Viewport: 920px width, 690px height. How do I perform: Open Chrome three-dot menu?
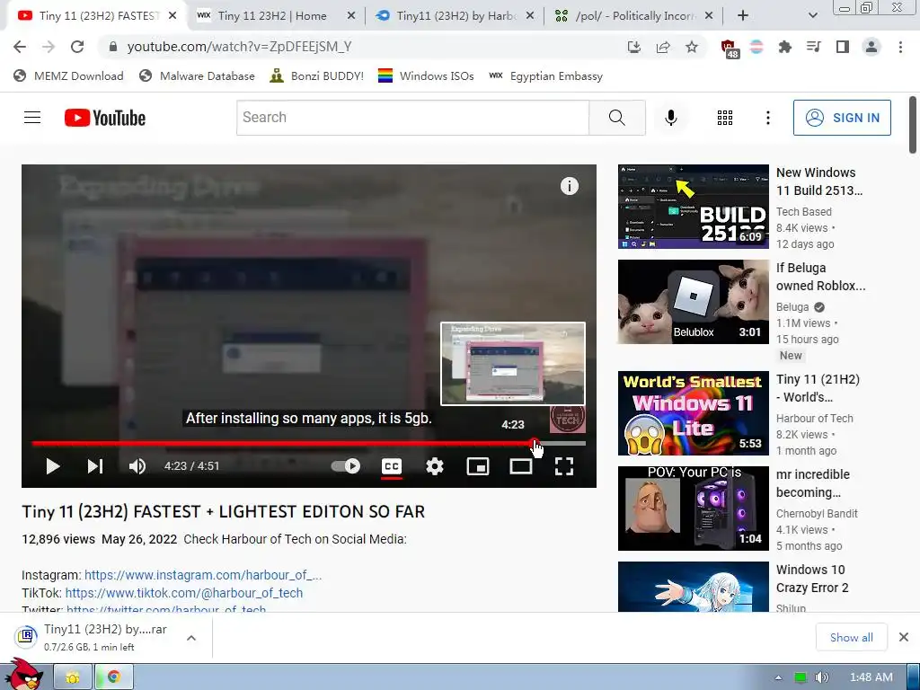(x=900, y=47)
